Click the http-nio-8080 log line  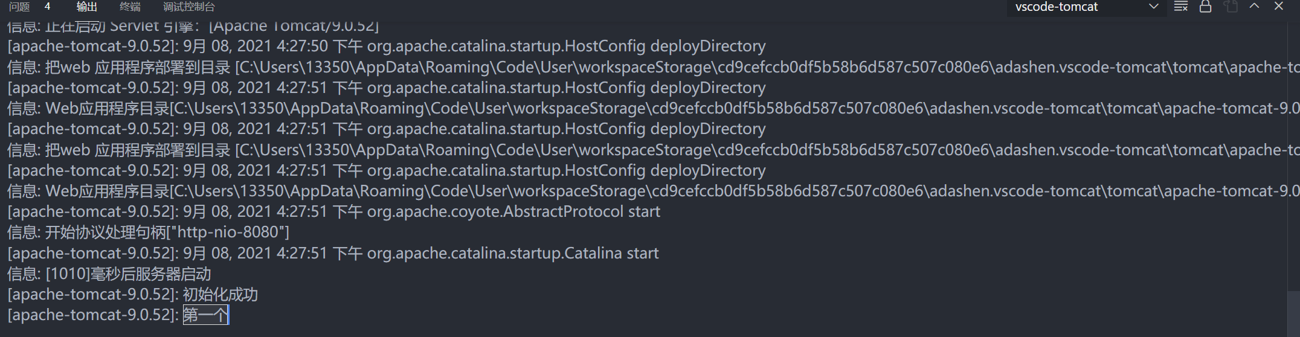(x=148, y=233)
